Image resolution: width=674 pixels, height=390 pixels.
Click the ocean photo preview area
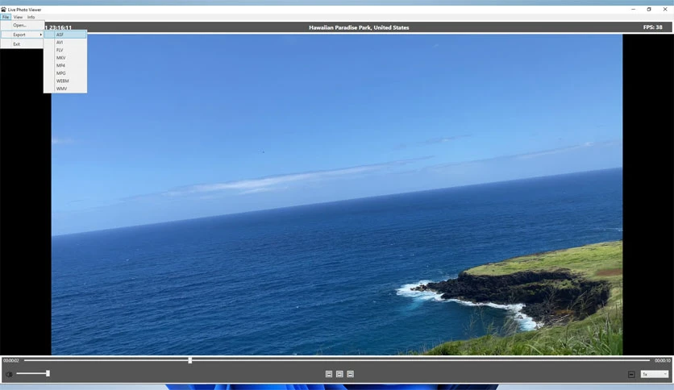[336, 194]
